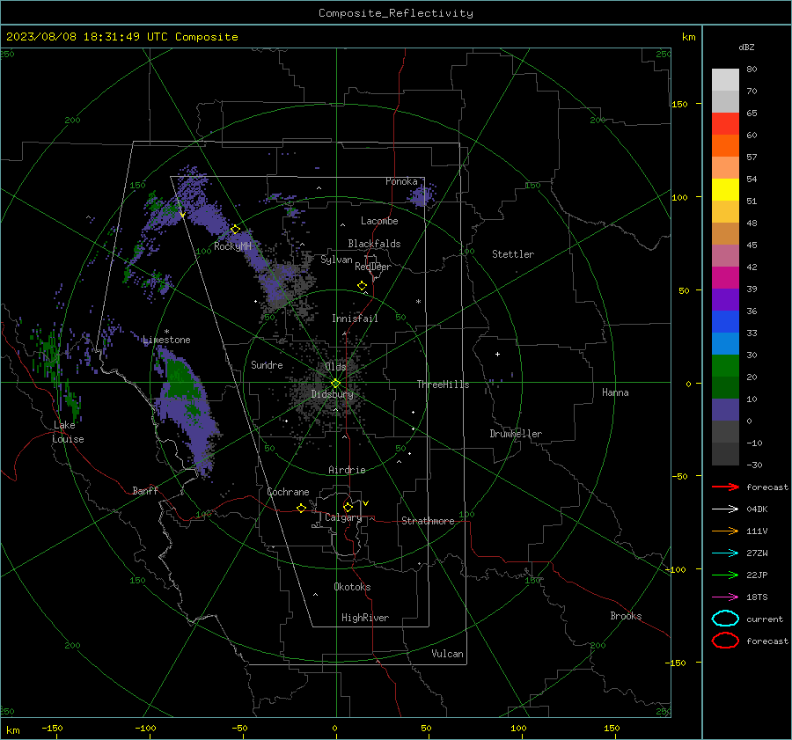Click the yellow diamond marker at Didsbury radar center

335,384
